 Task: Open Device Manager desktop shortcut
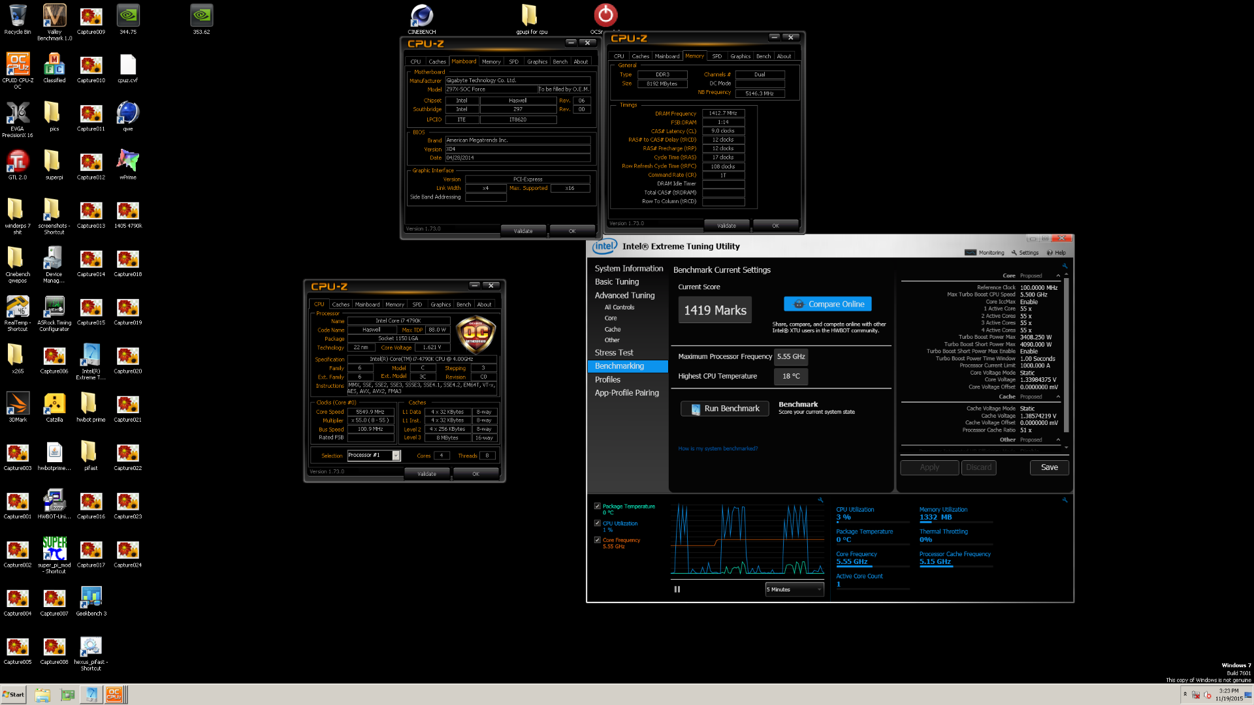point(54,264)
